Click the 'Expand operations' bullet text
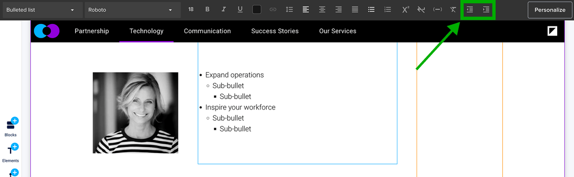The width and height of the screenshot is (574, 177). (234, 75)
